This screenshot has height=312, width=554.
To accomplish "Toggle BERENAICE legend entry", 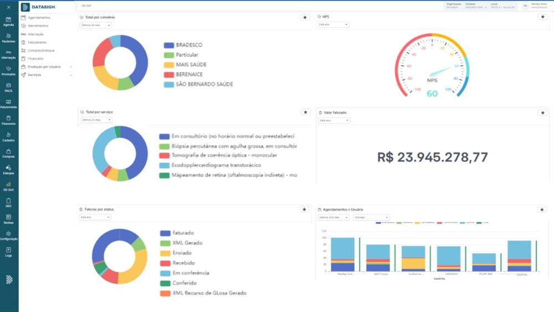I will (x=183, y=75).
